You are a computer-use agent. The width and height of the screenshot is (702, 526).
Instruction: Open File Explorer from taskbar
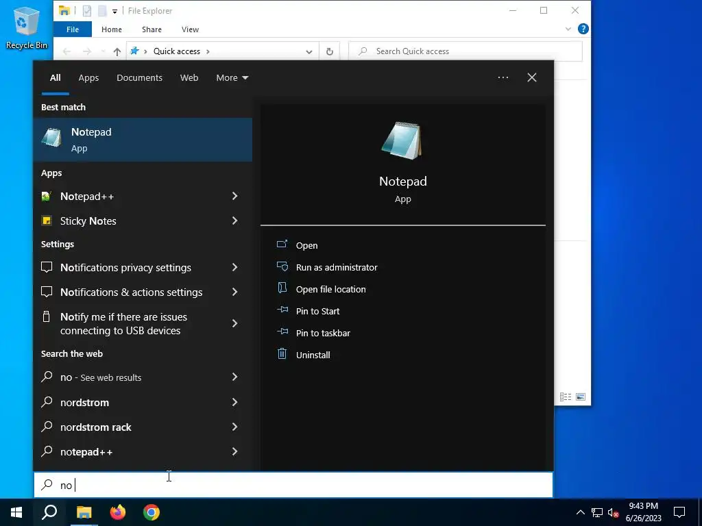point(84,512)
